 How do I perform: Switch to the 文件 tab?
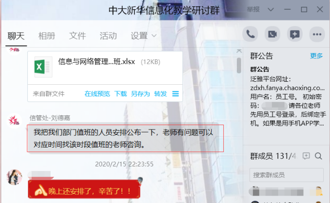tap(78, 36)
